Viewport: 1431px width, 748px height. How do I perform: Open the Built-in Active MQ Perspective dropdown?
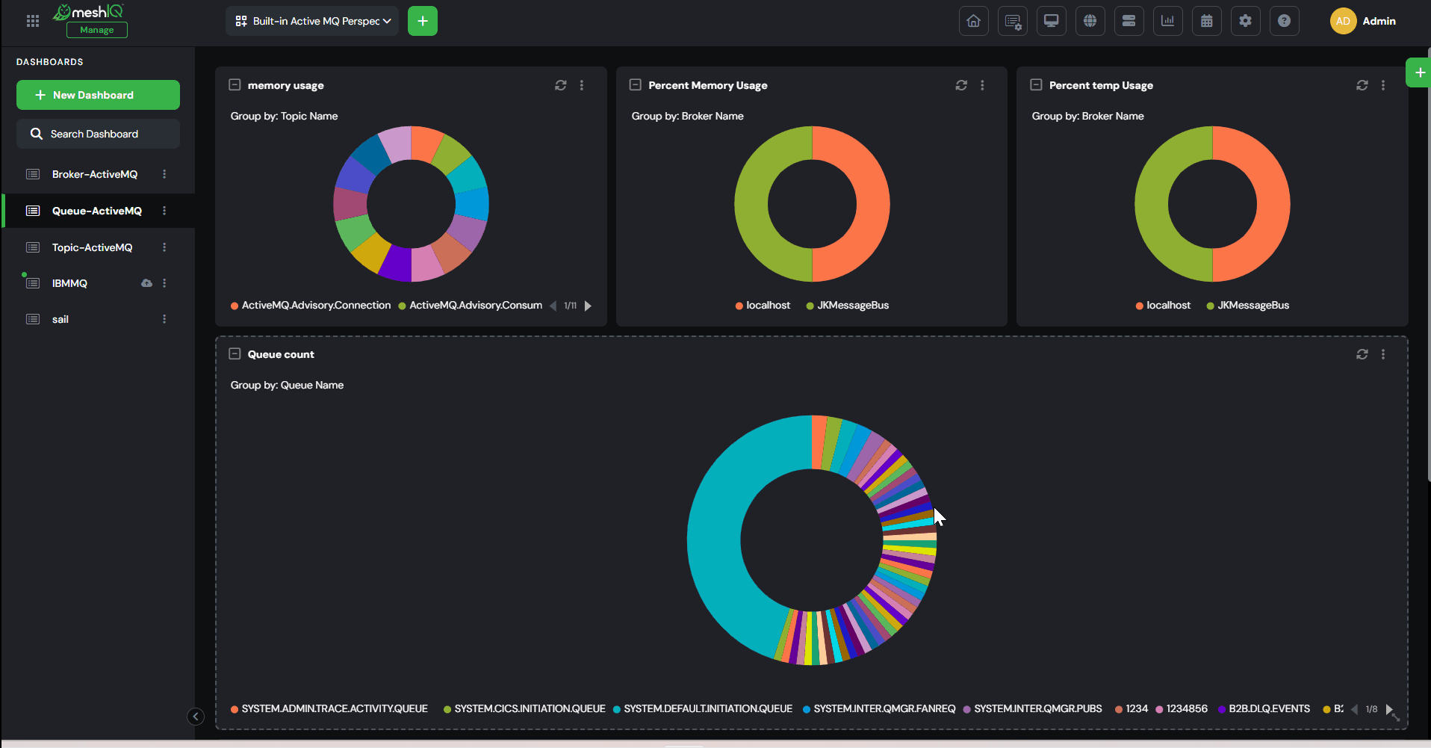click(312, 21)
